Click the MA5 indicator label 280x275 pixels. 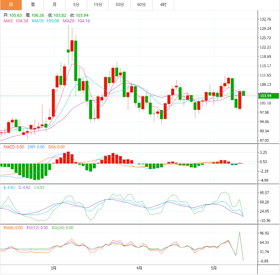[16, 21]
